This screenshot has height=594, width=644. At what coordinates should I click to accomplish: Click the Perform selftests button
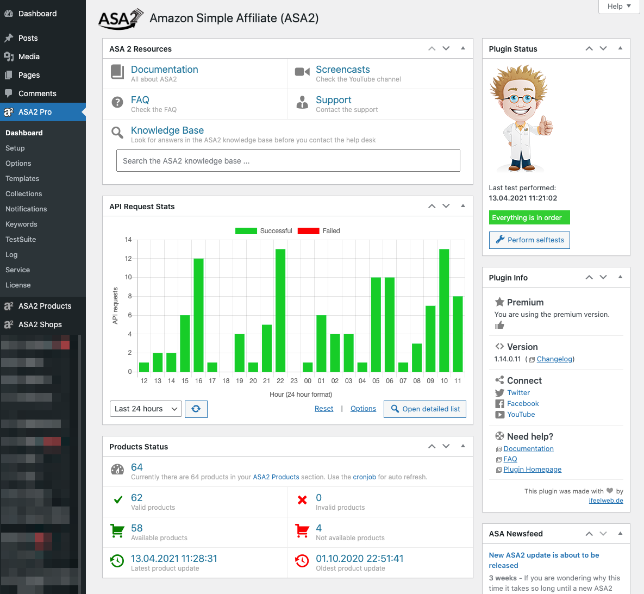tap(529, 240)
